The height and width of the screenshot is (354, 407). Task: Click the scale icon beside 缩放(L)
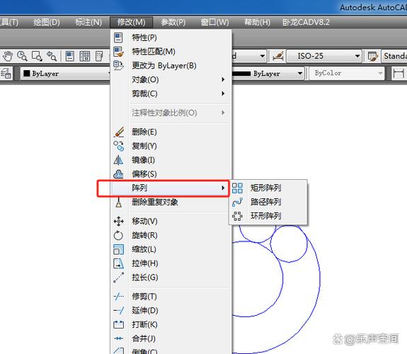click(119, 249)
